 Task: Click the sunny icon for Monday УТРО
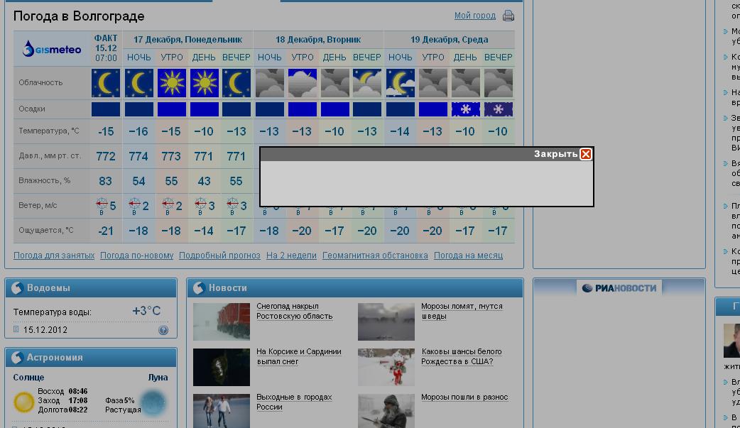point(171,83)
